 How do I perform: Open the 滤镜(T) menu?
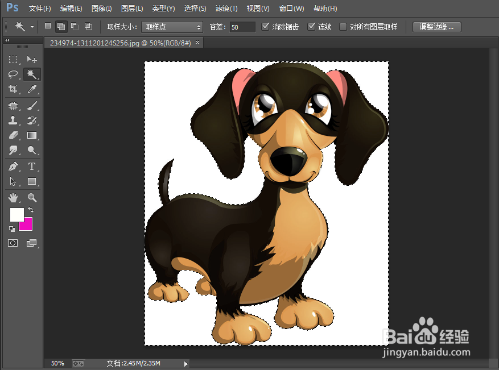pos(226,9)
